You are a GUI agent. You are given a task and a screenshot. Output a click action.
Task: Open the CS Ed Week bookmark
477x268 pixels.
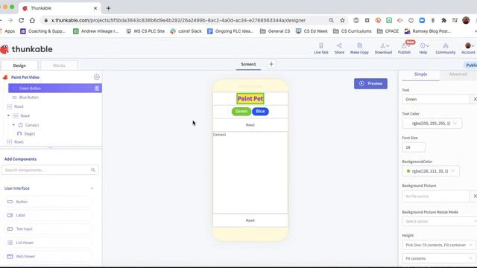[x=312, y=31]
